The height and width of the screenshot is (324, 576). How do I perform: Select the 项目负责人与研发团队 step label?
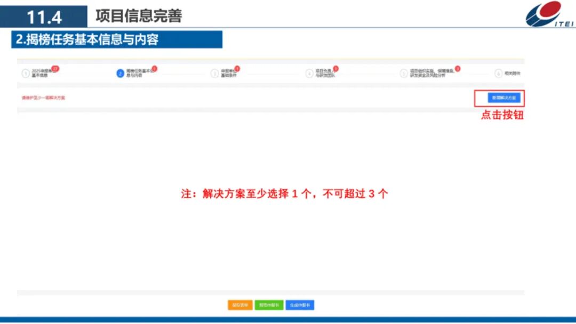[x=325, y=71]
